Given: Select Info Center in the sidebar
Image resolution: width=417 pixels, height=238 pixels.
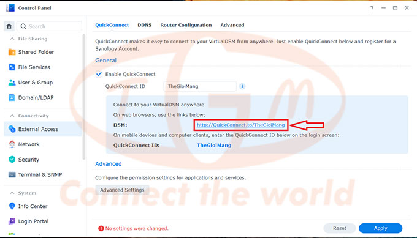Looking at the screenshot, I should (42, 206).
